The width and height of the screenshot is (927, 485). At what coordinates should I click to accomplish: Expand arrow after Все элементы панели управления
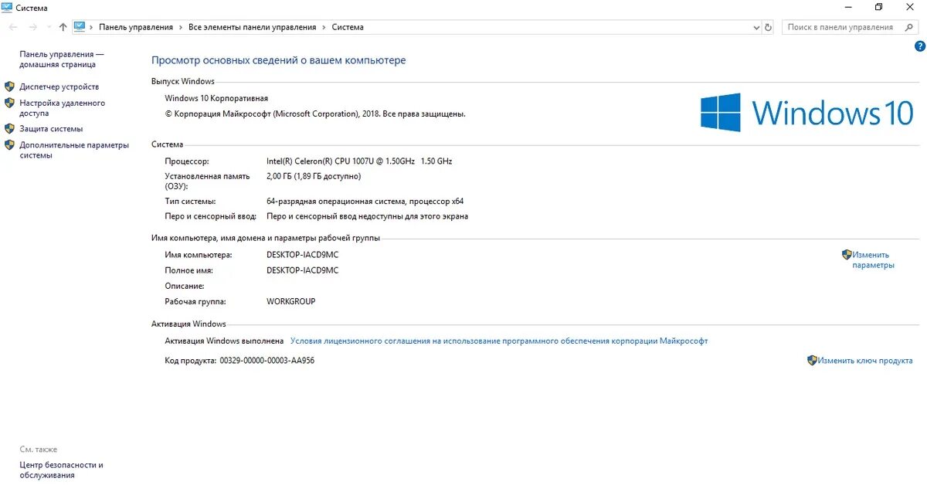click(324, 27)
